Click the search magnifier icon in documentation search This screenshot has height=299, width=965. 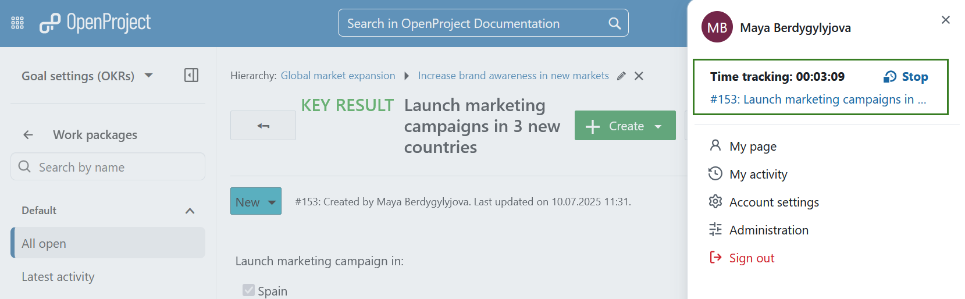tap(614, 23)
